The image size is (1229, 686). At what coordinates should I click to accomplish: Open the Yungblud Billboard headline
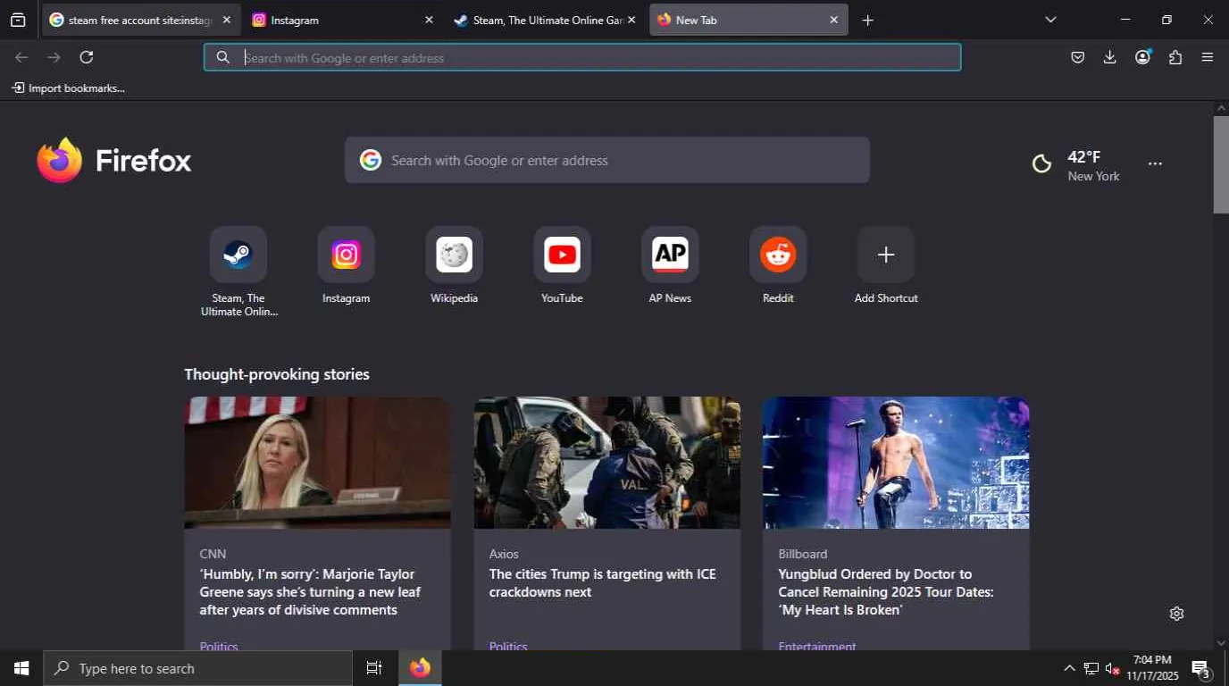pyautogui.click(x=886, y=592)
